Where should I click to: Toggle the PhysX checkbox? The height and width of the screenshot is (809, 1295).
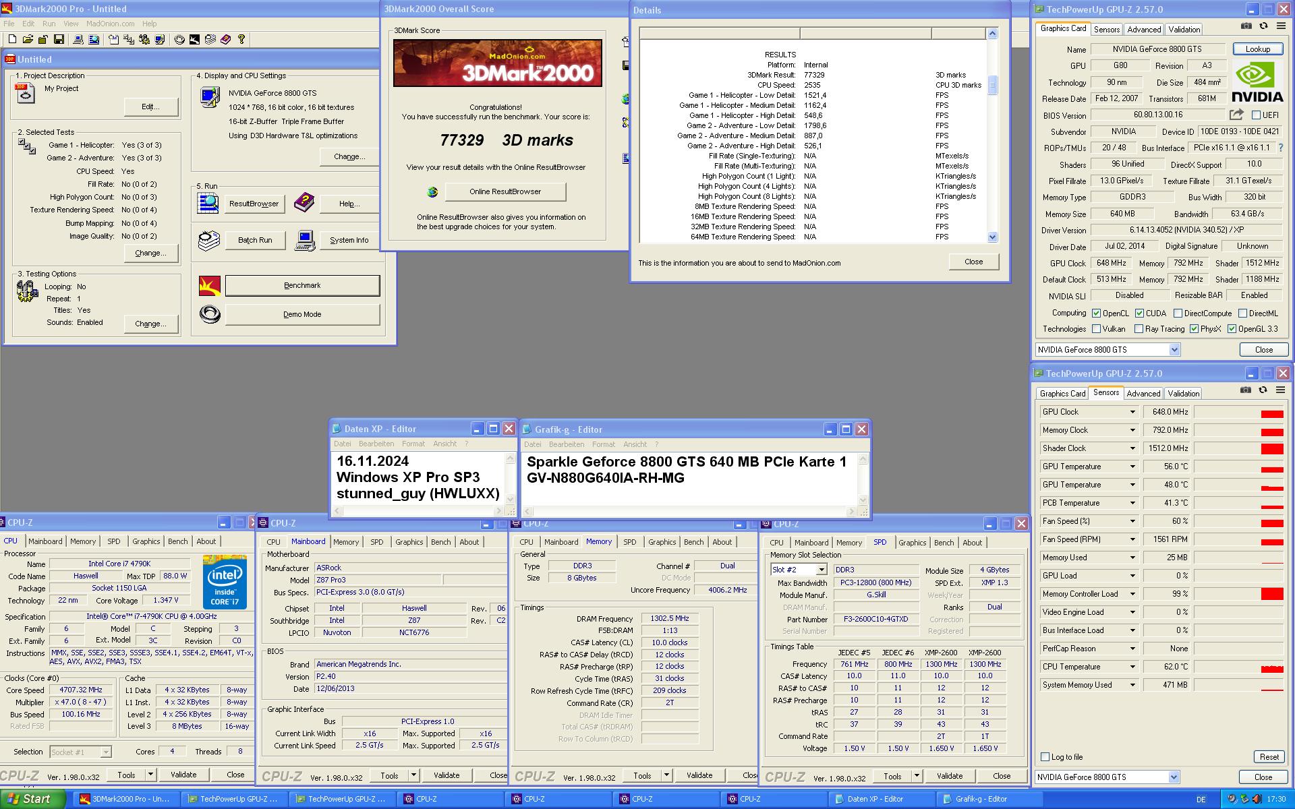(1194, 329)
